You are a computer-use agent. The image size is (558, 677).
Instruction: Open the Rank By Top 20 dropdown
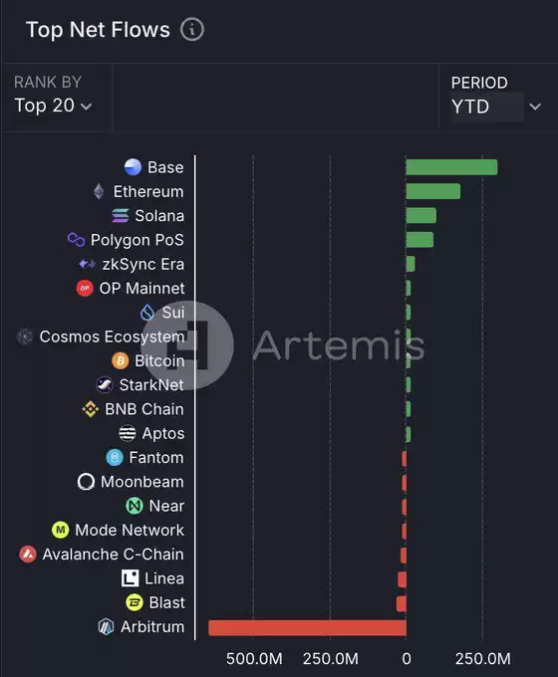[53, 106]
